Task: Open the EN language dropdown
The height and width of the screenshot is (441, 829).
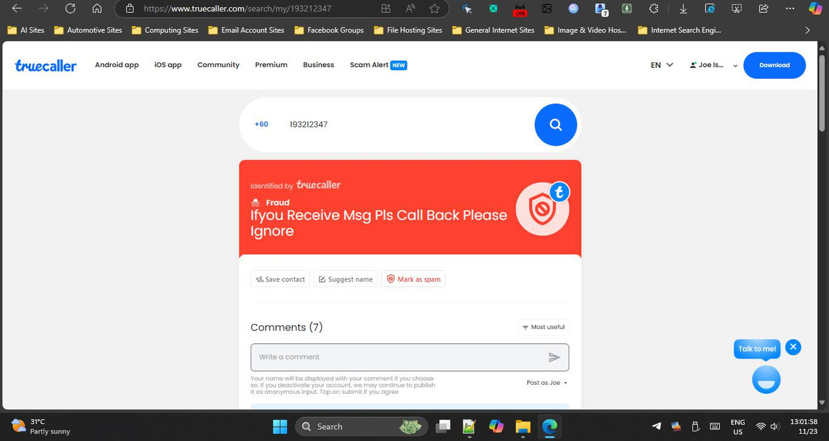Action: click(662, 65)
